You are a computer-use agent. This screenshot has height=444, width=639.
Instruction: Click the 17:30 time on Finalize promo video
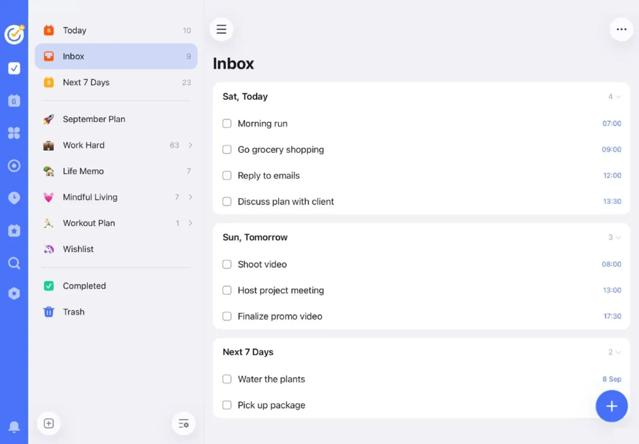612,316
